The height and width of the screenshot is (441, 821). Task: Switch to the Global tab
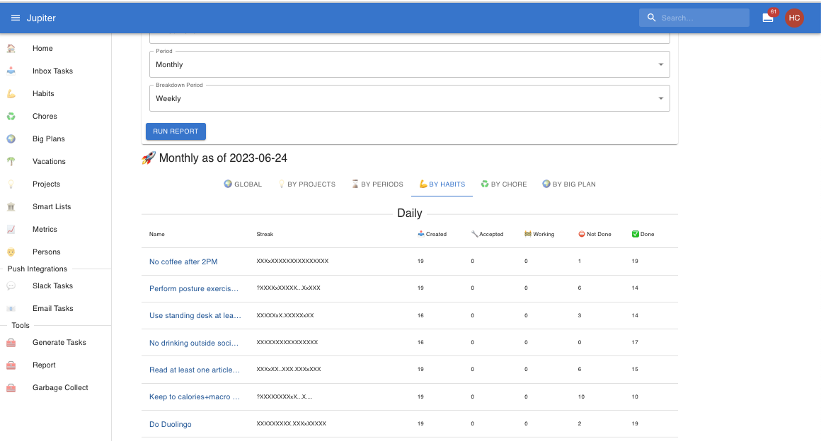pos(243,184)
